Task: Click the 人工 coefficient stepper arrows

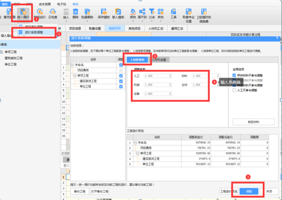Action: click(171, 75)
